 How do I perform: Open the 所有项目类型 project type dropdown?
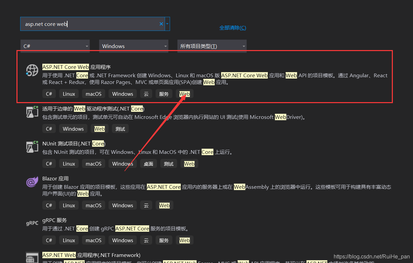click(212, 46)
